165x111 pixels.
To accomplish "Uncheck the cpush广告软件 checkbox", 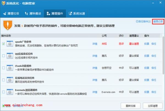I will 3,44.
